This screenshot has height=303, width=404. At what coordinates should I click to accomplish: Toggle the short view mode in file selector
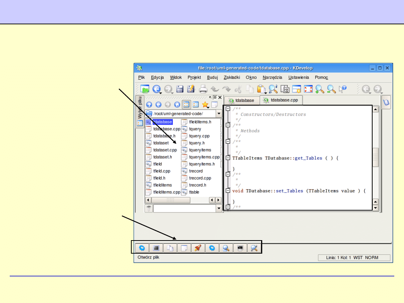click(x=186, y=105)
